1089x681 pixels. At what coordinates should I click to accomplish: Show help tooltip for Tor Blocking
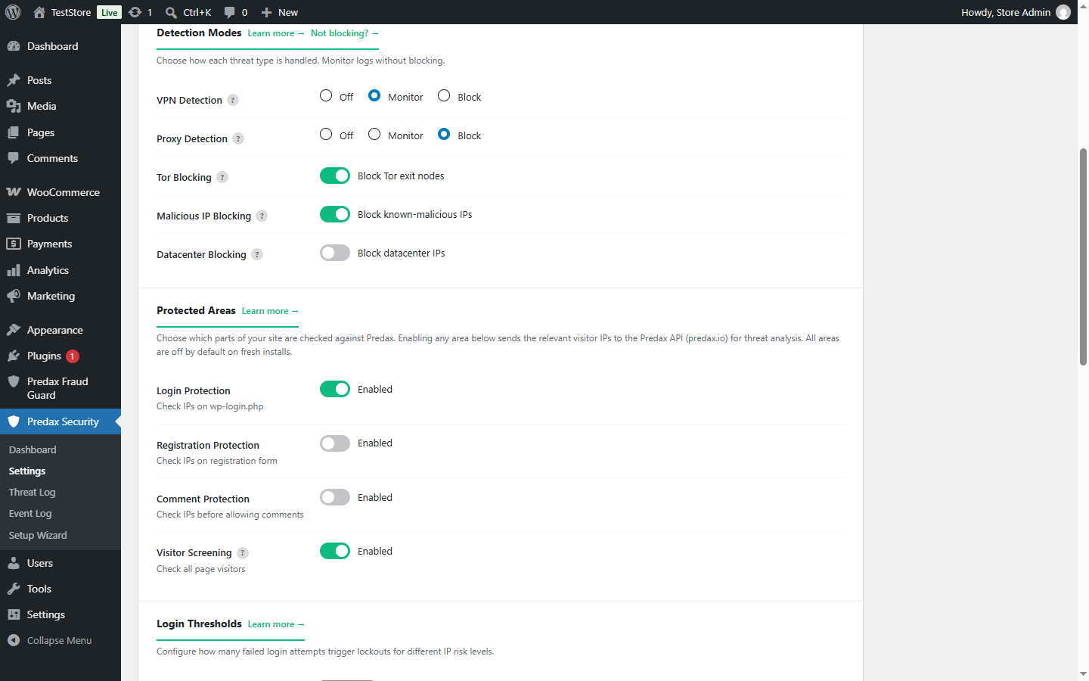(222, 177)
